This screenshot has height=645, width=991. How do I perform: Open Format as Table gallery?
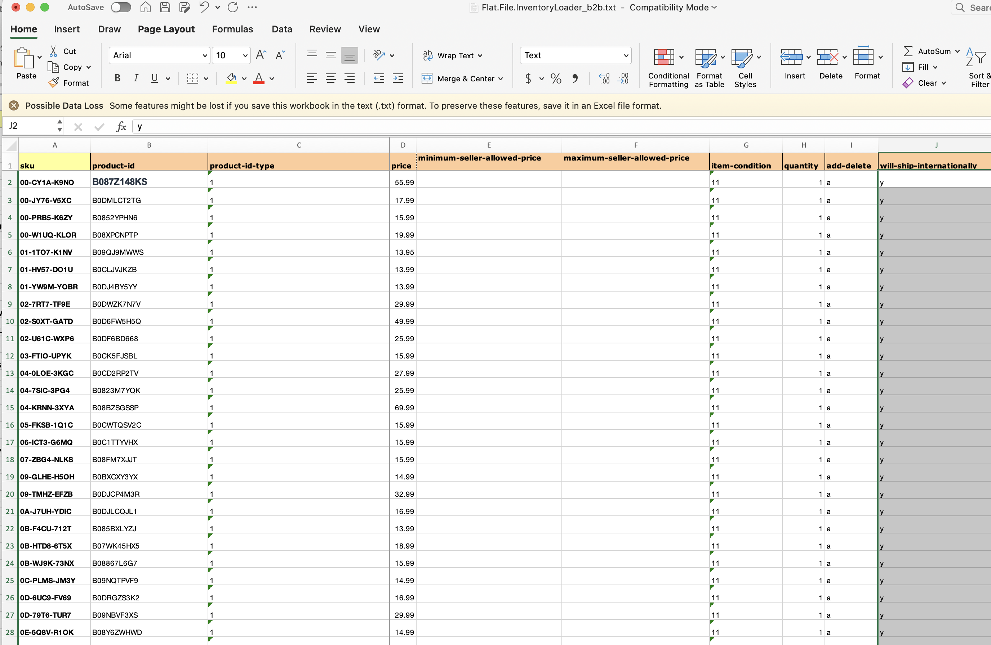(709, 67)
